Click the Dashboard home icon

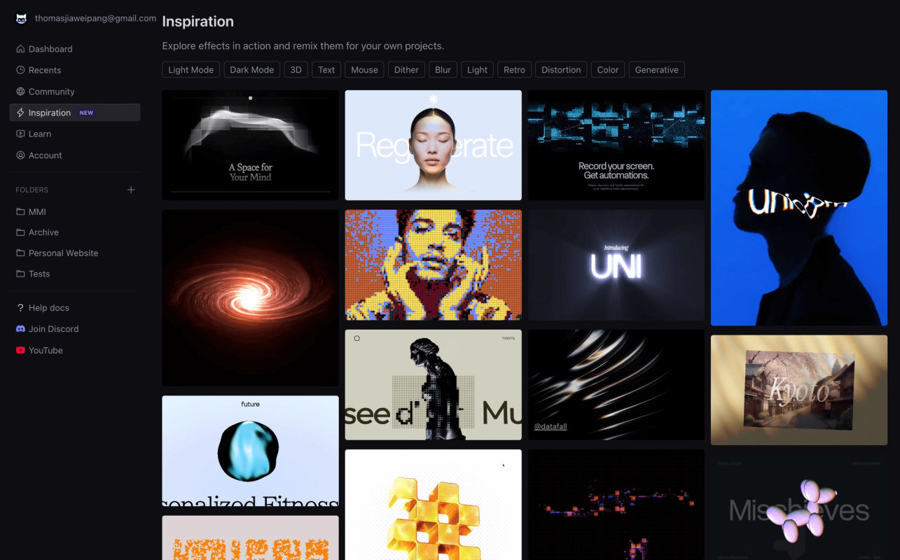click(x=20, y=49)
